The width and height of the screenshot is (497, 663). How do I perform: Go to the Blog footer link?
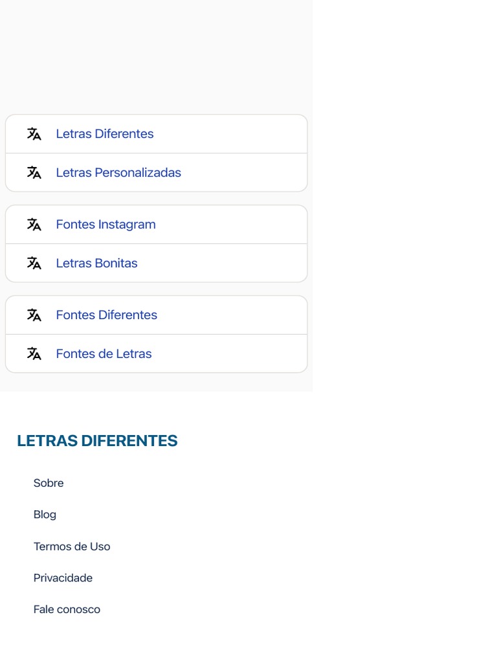point(45,515)
